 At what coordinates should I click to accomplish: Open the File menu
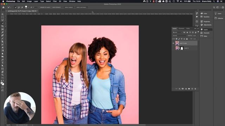pyautogui.click(x=19, y=1)
